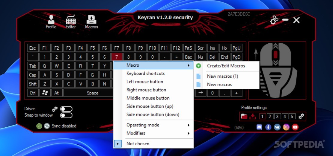The image size is (333, 156).
Task: Click the F1 key
Action: pos(45,48)
